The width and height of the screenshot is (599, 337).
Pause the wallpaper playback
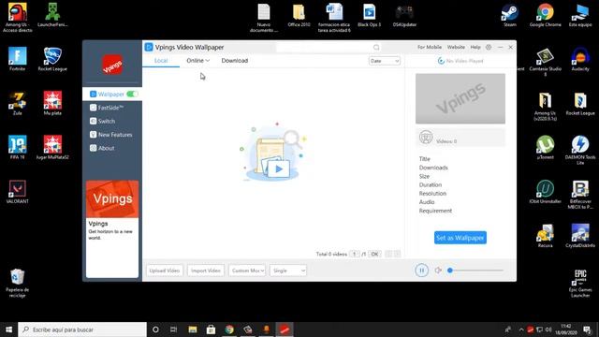pyautogui.click(x=422, y=271)
